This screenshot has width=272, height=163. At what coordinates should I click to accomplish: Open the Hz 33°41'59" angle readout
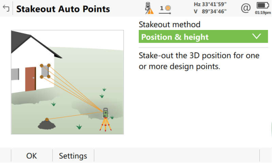pyautogui.click(x=210, y=4)
